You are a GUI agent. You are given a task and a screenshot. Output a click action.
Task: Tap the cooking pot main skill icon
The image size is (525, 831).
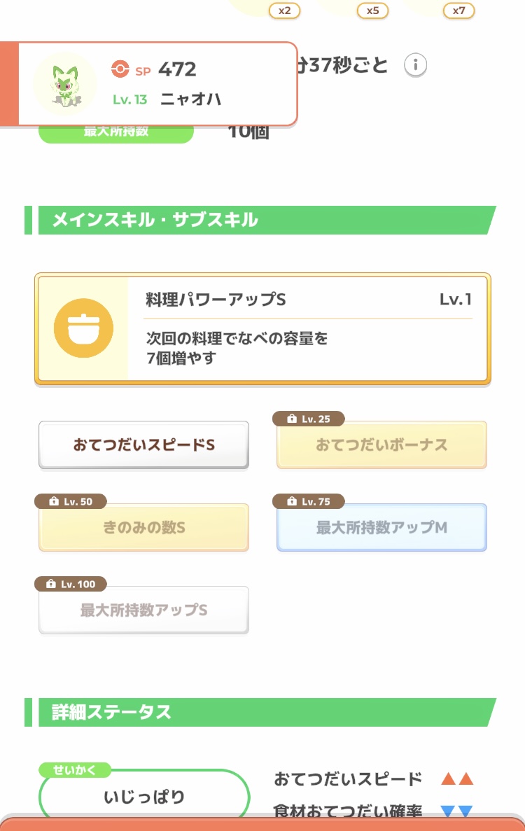[84, 328]
